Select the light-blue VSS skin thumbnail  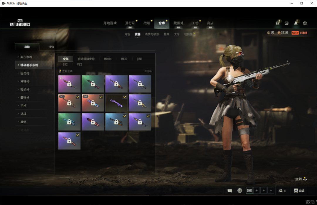pyautogui.click(x=69, y=122)
